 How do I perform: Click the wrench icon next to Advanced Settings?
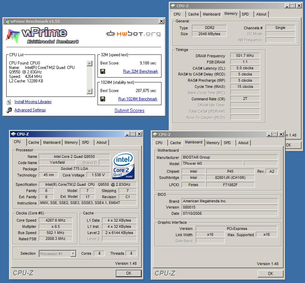pyautogui.click(x=9, y=110)
